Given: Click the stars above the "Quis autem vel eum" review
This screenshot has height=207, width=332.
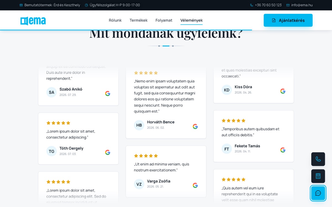Looking at the screenshot, I should [234, 179].
